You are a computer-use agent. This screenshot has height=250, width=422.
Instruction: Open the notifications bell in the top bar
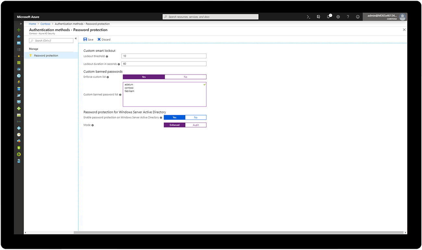(329, 17)
